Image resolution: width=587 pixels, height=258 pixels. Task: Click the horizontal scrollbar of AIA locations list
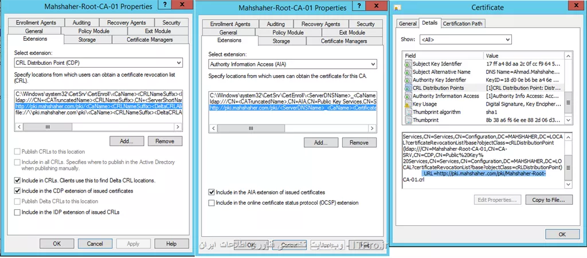(x=292, y=128)
